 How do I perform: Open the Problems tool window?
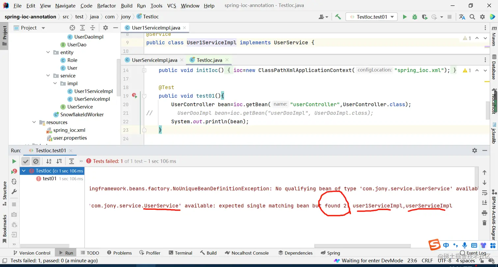[x=119, y=253]
